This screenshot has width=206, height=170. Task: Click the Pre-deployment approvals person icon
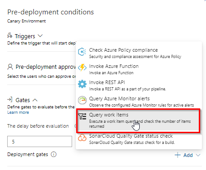pyautogui.click(x=10, y=67)
